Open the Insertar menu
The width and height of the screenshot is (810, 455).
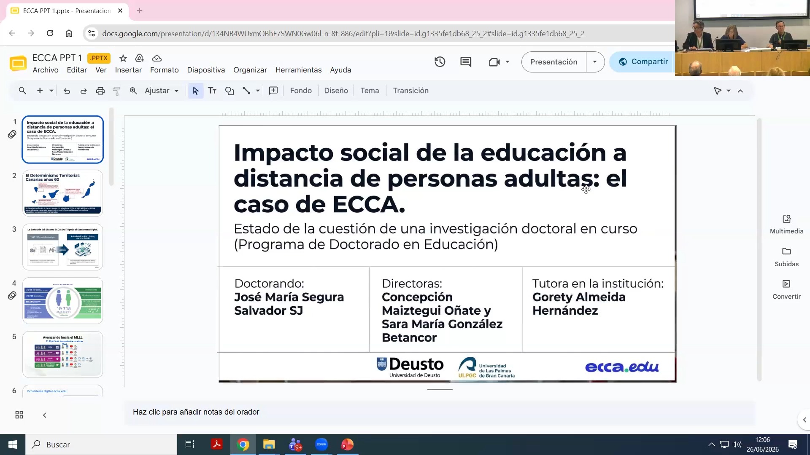[x=128, y=70]
